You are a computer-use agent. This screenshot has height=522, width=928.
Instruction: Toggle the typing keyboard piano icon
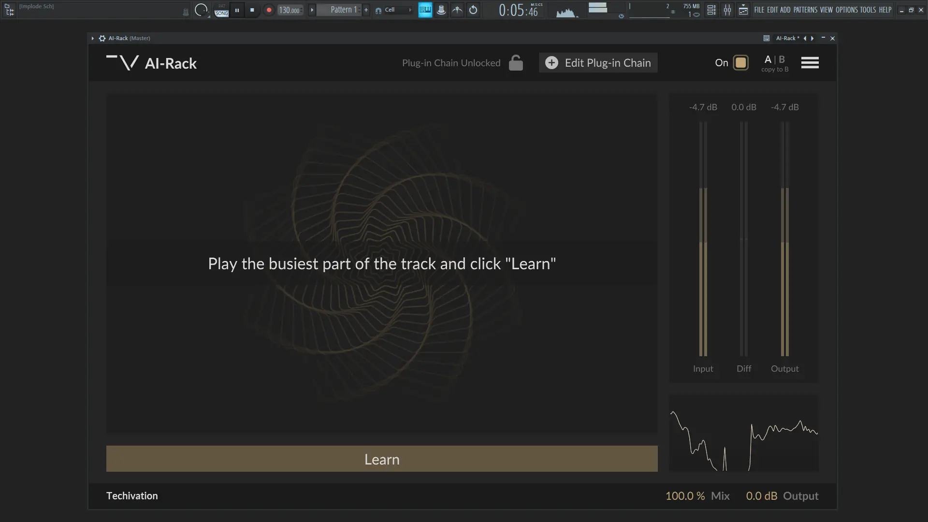tap(425, 10)
